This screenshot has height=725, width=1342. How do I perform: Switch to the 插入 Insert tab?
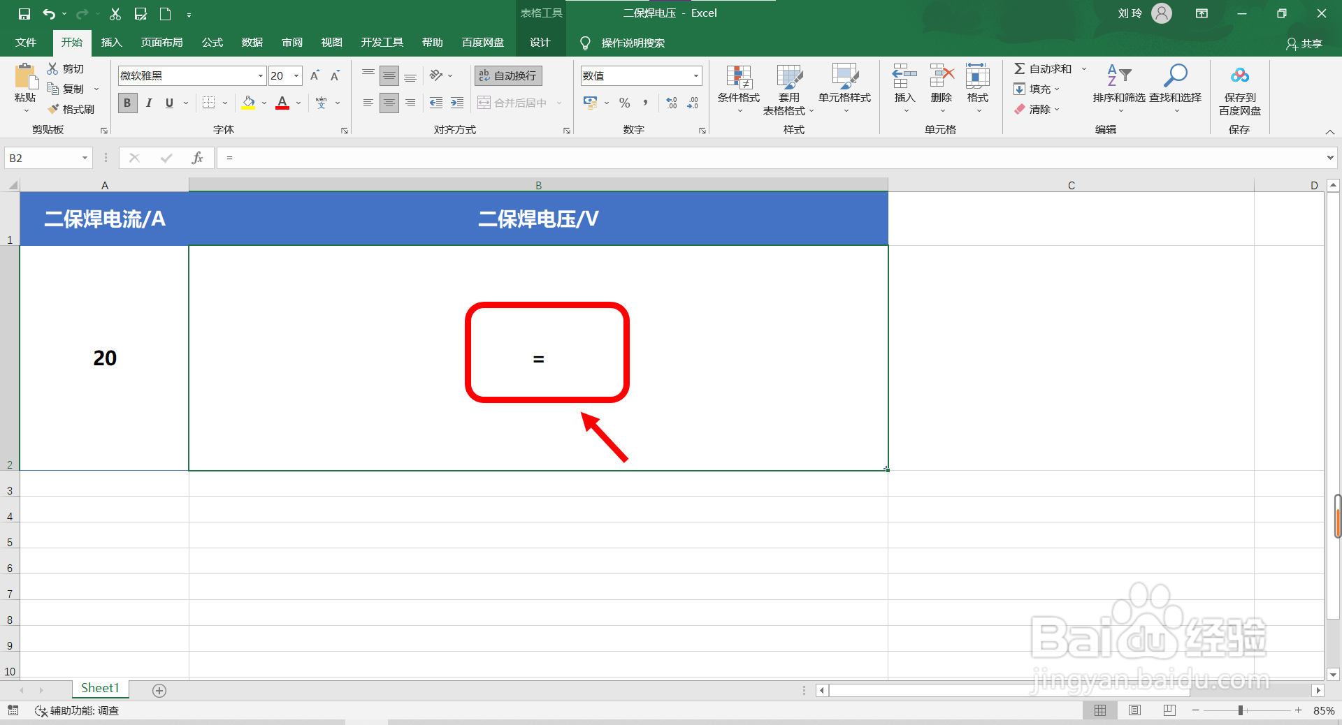pyautogui.click(x=112, y=43)
